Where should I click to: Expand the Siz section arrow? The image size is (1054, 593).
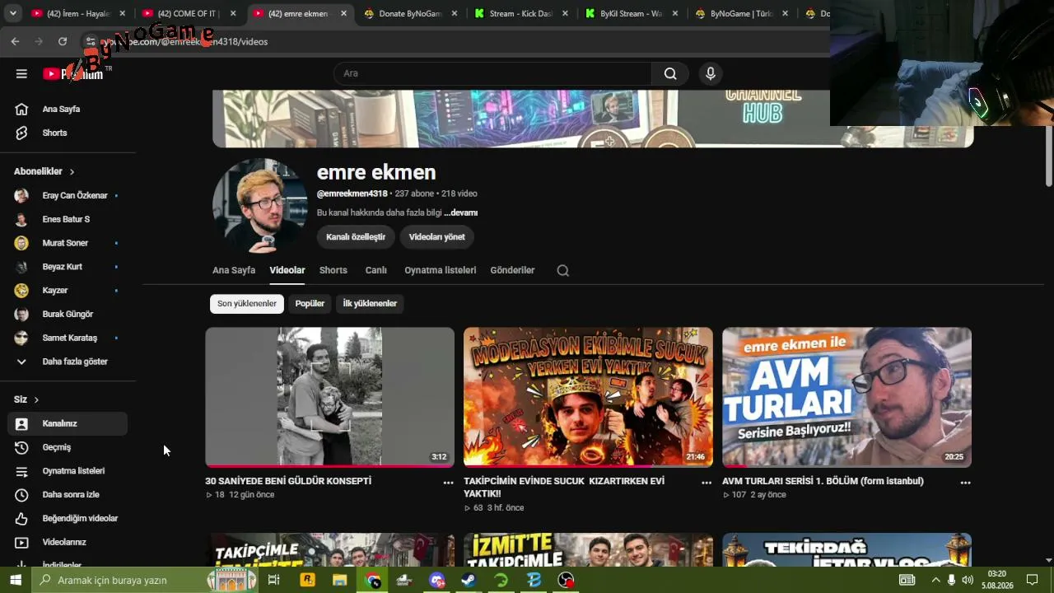[x=36, y=399]
